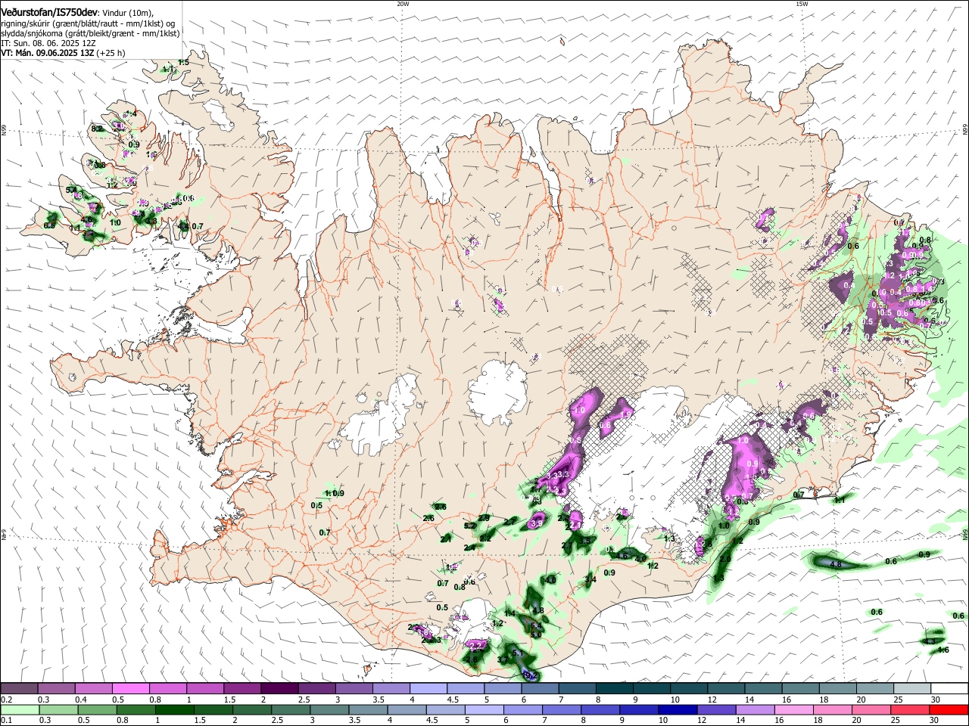Image resolution: width=969 pixels, height=726 pixels.
Task: Click the 6.5 precipitation value in the Westfjords
Action: (50, 225)
